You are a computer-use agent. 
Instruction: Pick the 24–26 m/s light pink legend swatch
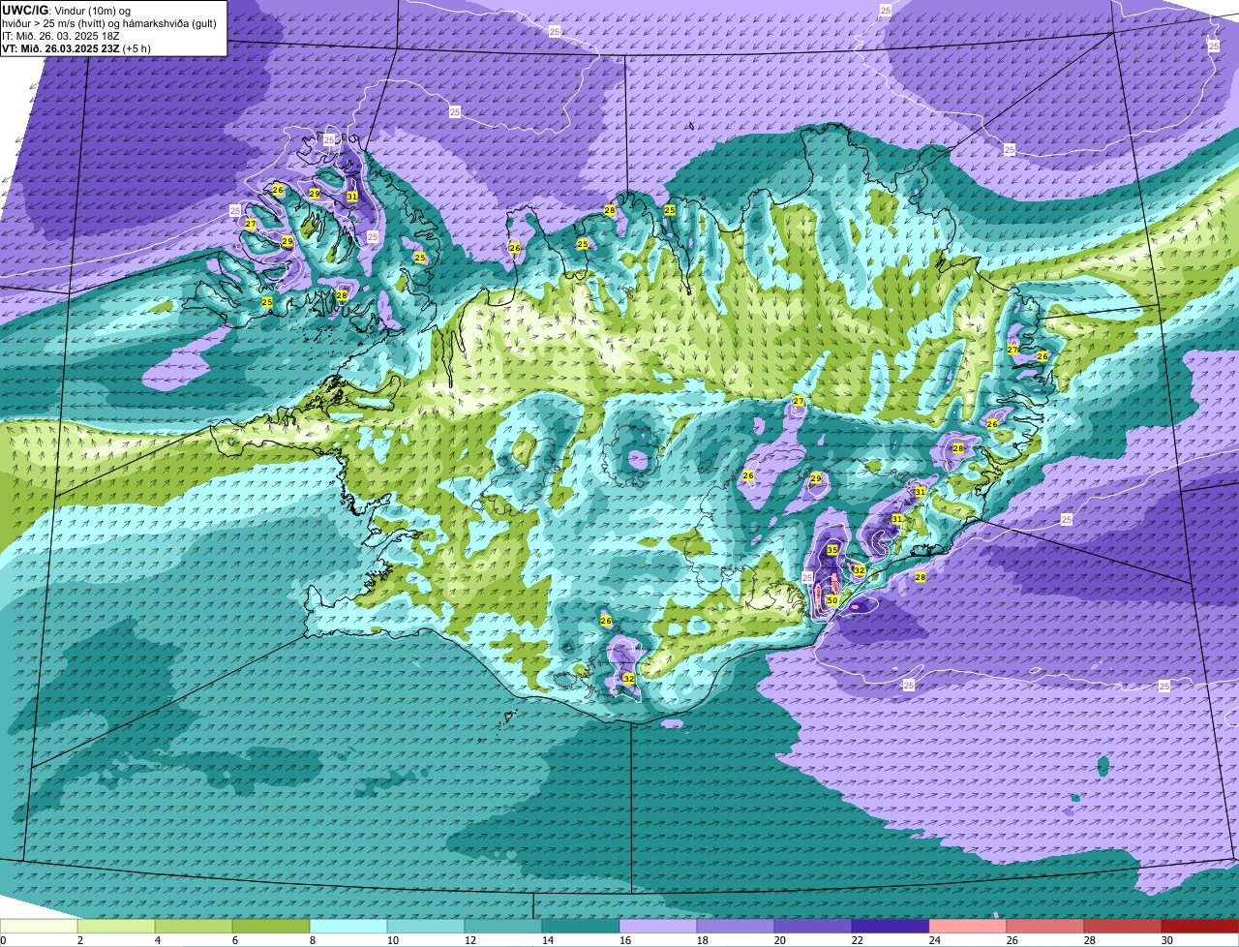968,926
